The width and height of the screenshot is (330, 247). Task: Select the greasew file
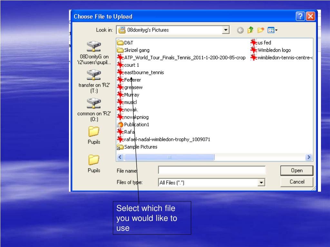[130, 87]
